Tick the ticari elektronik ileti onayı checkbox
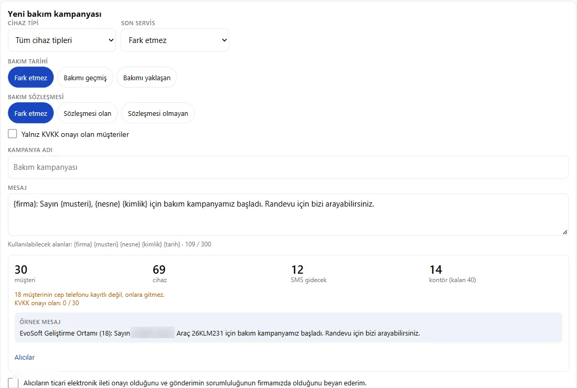Screen dimensions: 577x388 click(13, 383)
